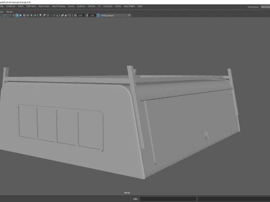The width and height of the screenshot is (270, 202).
Task: Open the Cache menu
Action: coord(118,6)
